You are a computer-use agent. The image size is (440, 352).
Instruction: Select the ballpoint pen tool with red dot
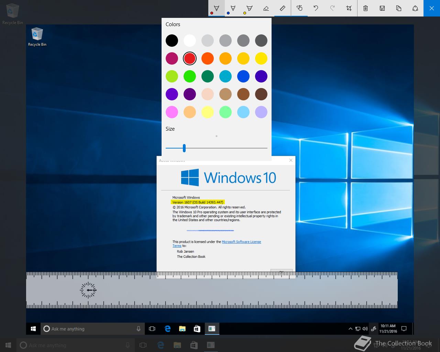(217, 8)
